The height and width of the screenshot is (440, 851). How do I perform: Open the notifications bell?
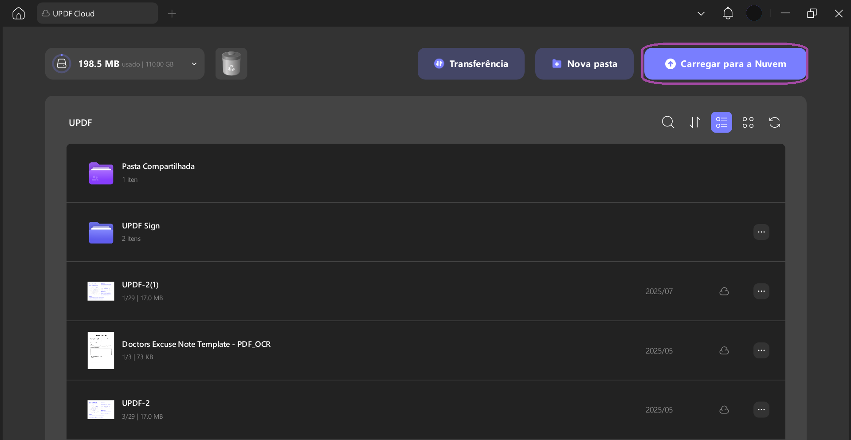coord(728,13)
